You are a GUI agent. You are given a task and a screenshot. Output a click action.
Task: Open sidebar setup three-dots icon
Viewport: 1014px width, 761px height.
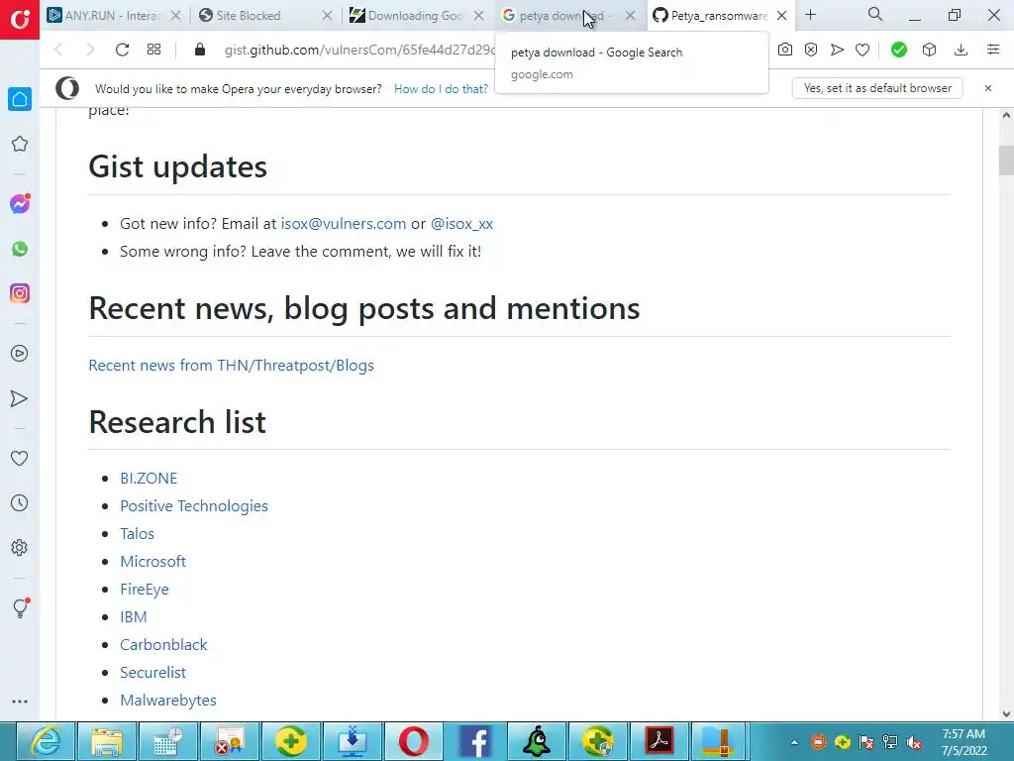click(20, 702)
